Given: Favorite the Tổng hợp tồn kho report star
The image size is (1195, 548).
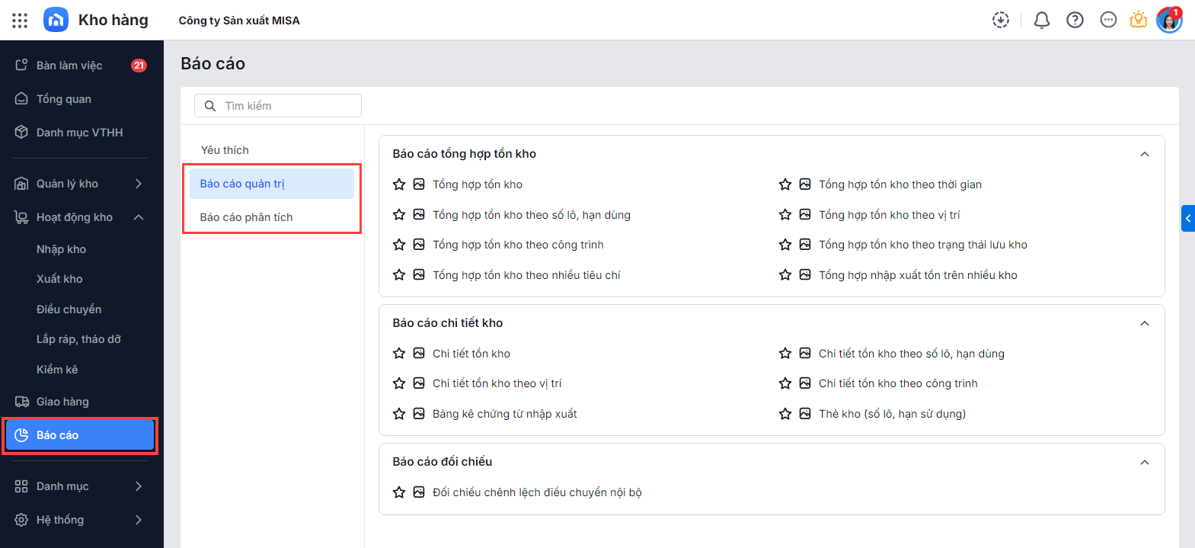Looking at the screenshot, I should 399,184.
